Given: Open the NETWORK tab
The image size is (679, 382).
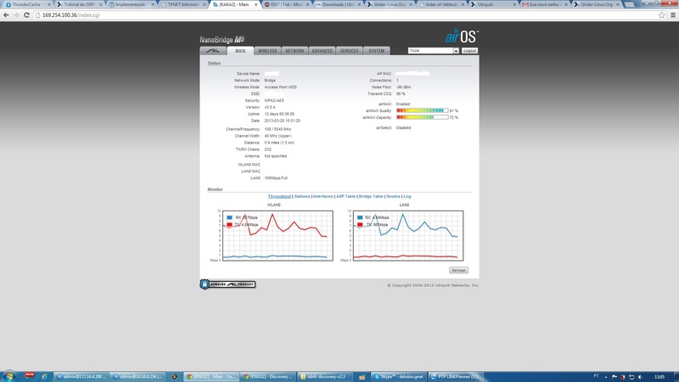Looking at the screenshot, I should 295,51.
